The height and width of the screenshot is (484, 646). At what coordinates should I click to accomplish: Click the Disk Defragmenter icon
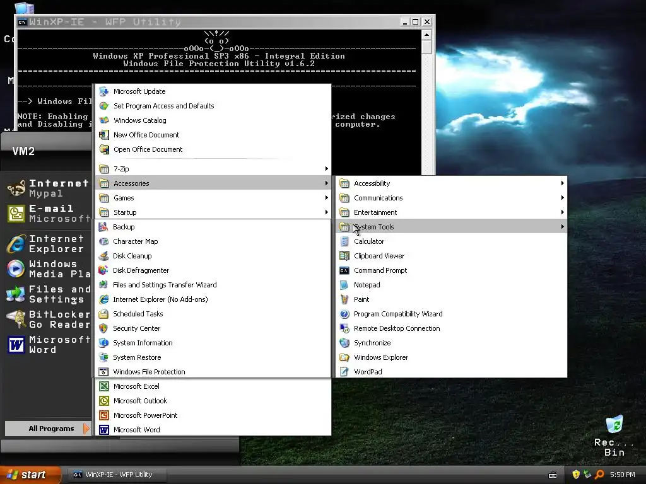(103, 270)
